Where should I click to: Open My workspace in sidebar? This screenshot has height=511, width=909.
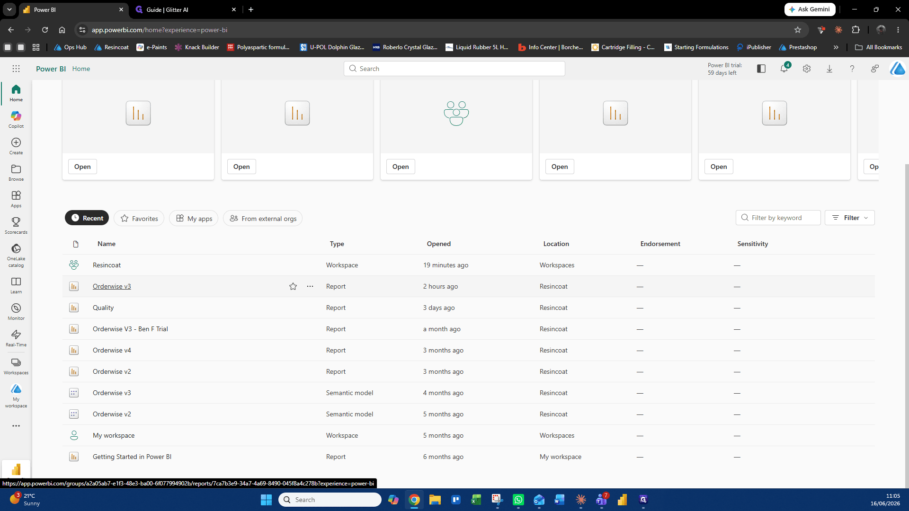pyautogui.click(x=16, y=396)
